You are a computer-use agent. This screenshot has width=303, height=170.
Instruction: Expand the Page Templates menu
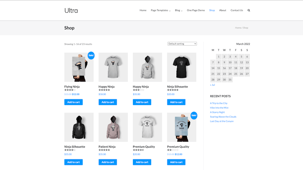coord(161,10)
